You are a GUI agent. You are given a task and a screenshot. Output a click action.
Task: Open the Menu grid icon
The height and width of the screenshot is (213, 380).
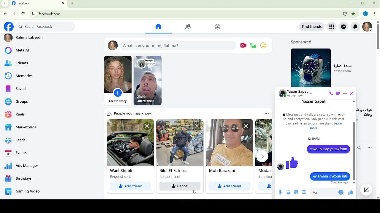click(x=332, y=27)
